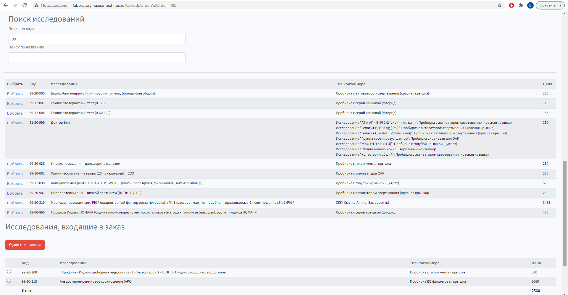Click the browser address bar URL

124,5
